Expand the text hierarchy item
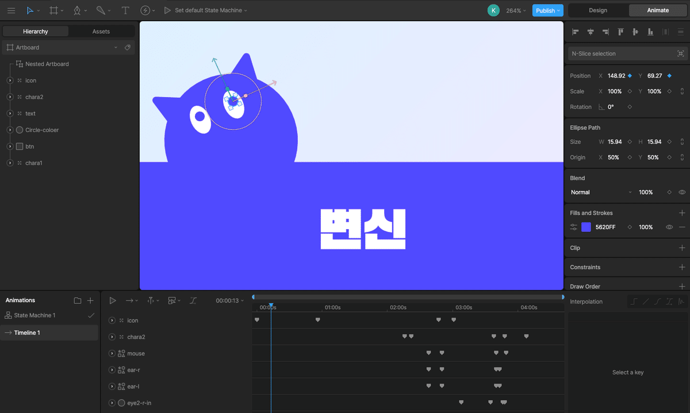 pos(10,114)
